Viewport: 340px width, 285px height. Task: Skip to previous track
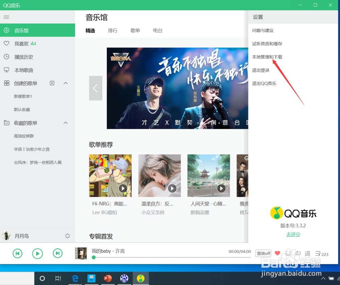[x=18, y=253]
